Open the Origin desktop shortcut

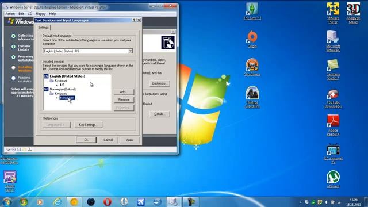[x=252, y=39]
